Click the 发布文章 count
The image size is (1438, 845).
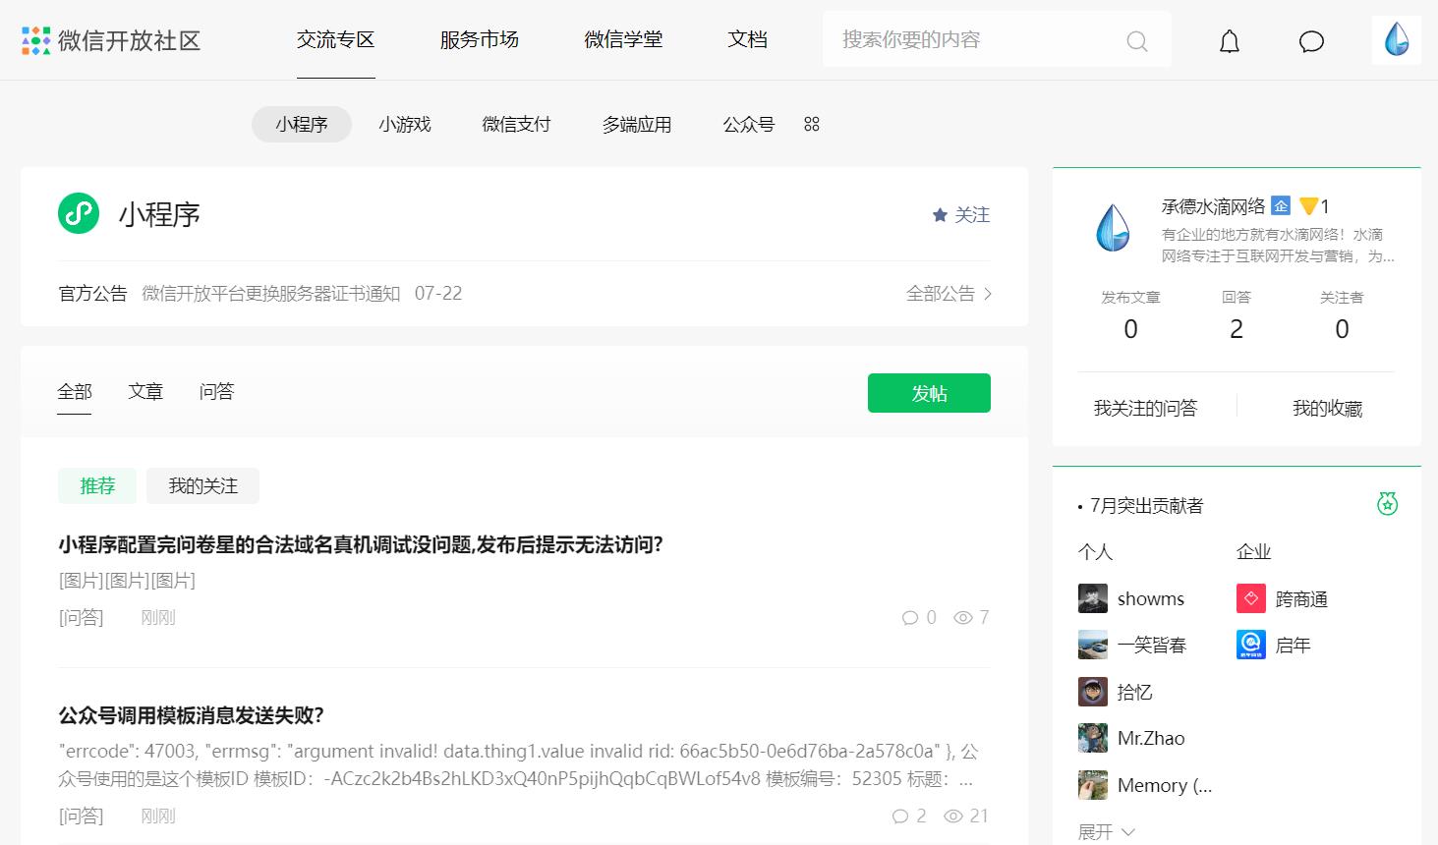(1130, 329)
